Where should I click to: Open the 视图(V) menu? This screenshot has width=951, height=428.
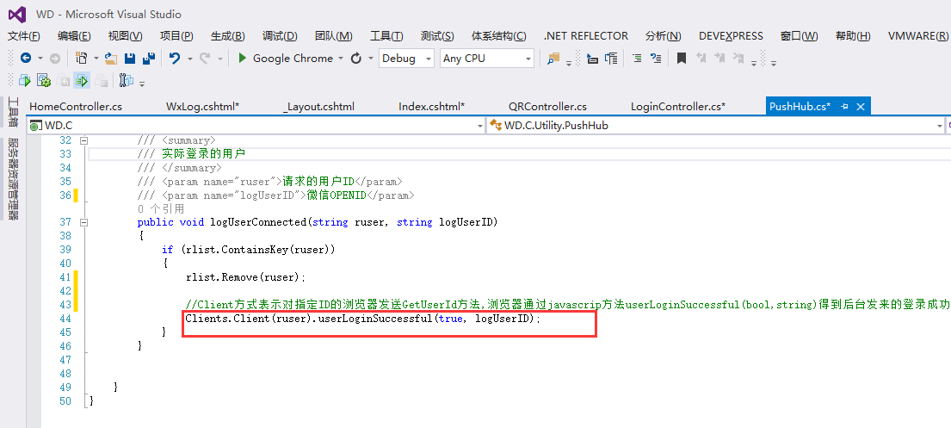click(125, 36)
